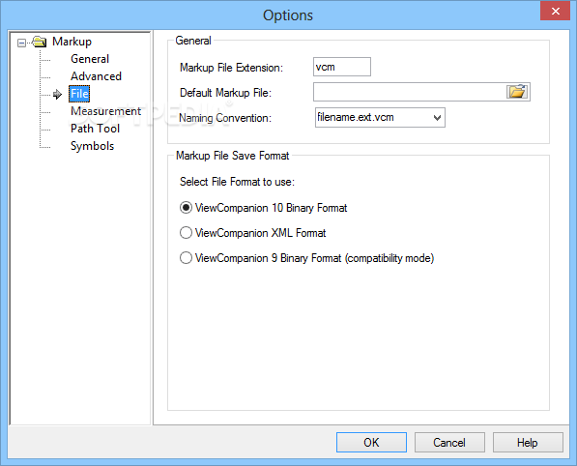Click the Markup File Extension field
Viewport: 577px width, 466px height.
[342, 67]
